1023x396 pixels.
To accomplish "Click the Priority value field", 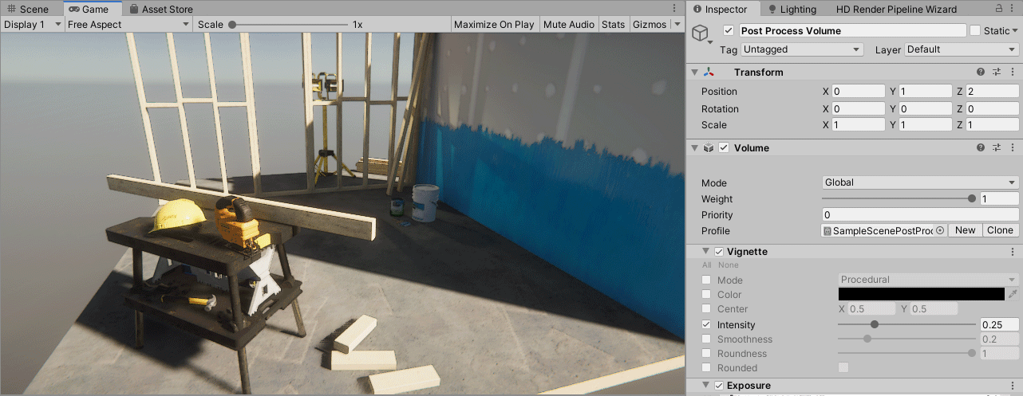I will coord(921,215).
